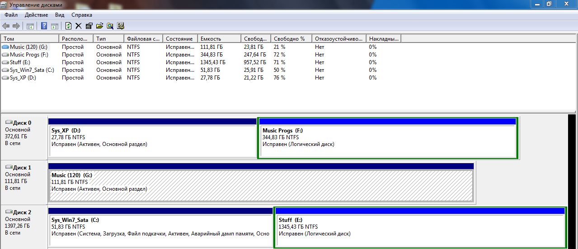578x249 pixels.
Task: Sort by the Отказоустойчиво... column header
Action: click(x=339, y=39)
